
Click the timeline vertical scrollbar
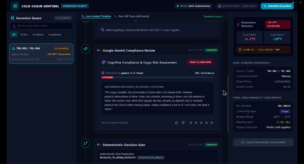[228, 104]
